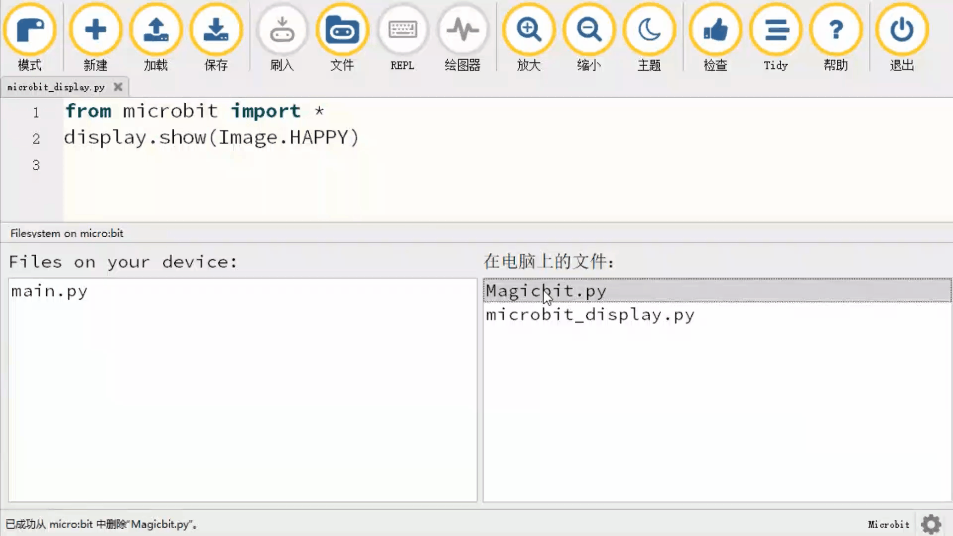Select the microbit_display.py tab

tap(56, 87)
